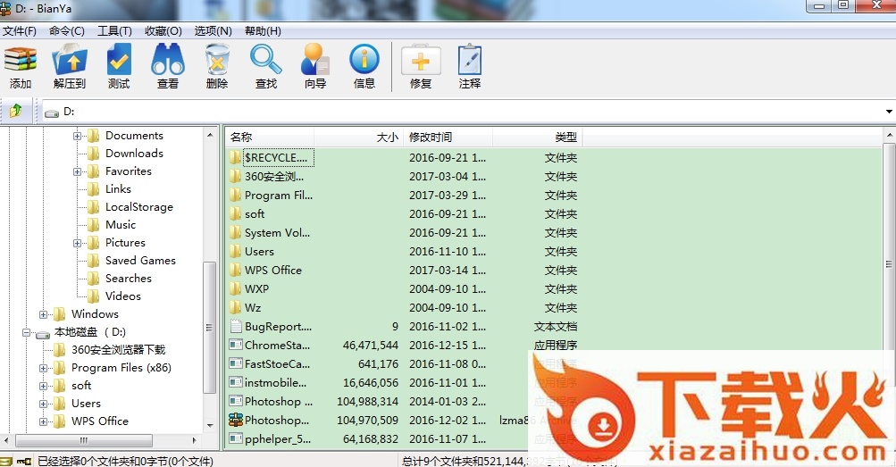Viewport: 896px width, 467px height.
Task: Click the 删除 (Delete) trash icon
Action: 217,67
